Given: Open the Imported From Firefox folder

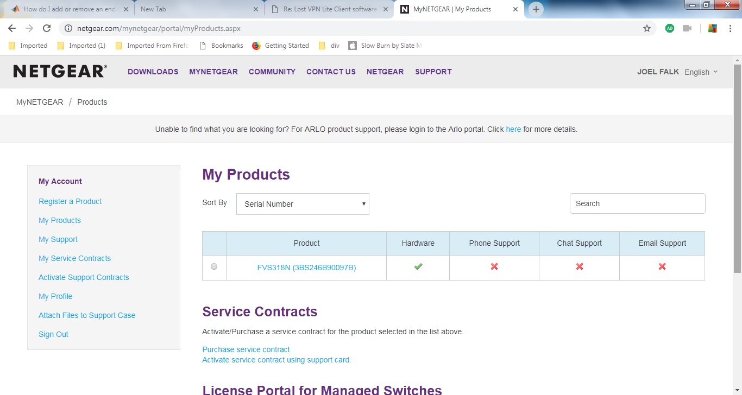Looking at the screenshot, I should pos(152,46).
